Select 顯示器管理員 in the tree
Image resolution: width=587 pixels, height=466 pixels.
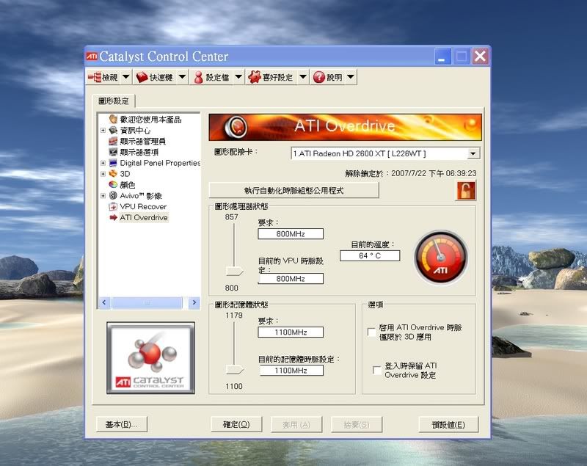point(142,141)
